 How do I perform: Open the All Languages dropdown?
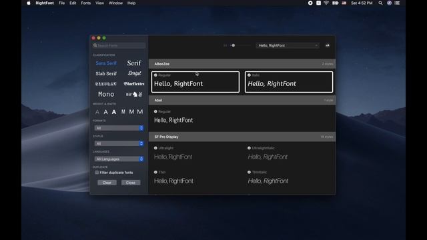pos(119,159)
